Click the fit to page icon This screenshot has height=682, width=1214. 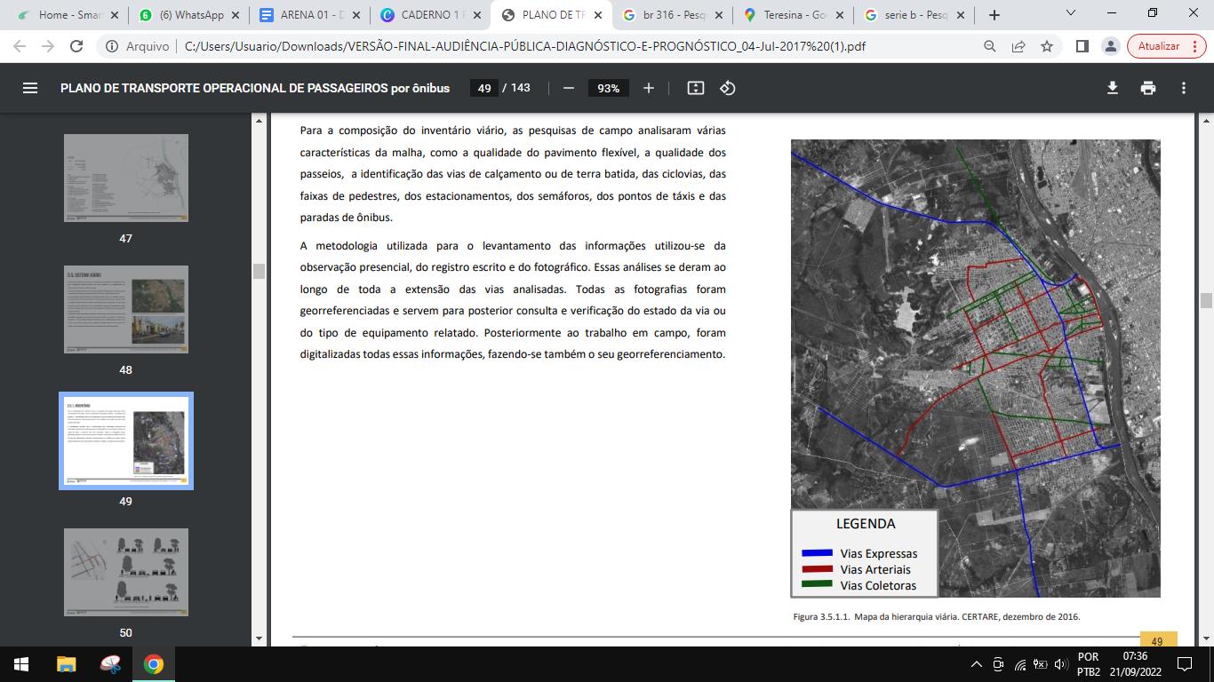(696, 88)
